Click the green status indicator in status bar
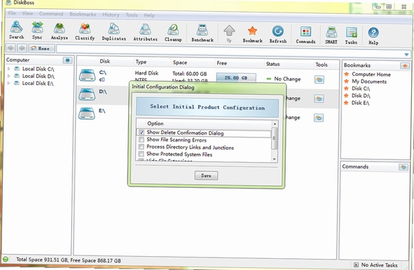This screenshot has height=270, width=414. point(6,259)
